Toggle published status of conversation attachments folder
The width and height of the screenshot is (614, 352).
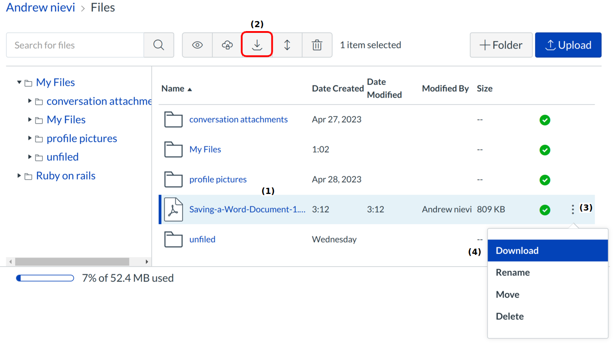pyautogui.click(x=545, y=120)
